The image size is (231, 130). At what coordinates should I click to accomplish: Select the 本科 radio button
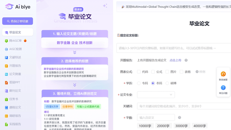tap(153, 83)
